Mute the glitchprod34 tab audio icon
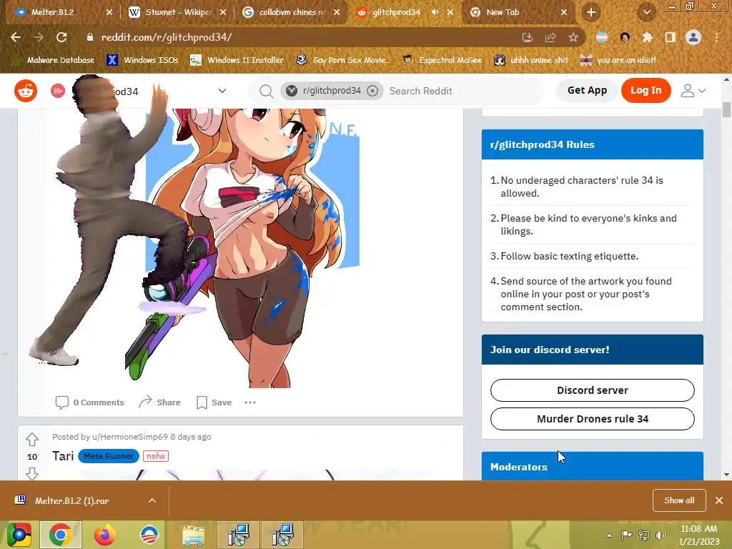The image size is (732, 549). click(435, 12)
